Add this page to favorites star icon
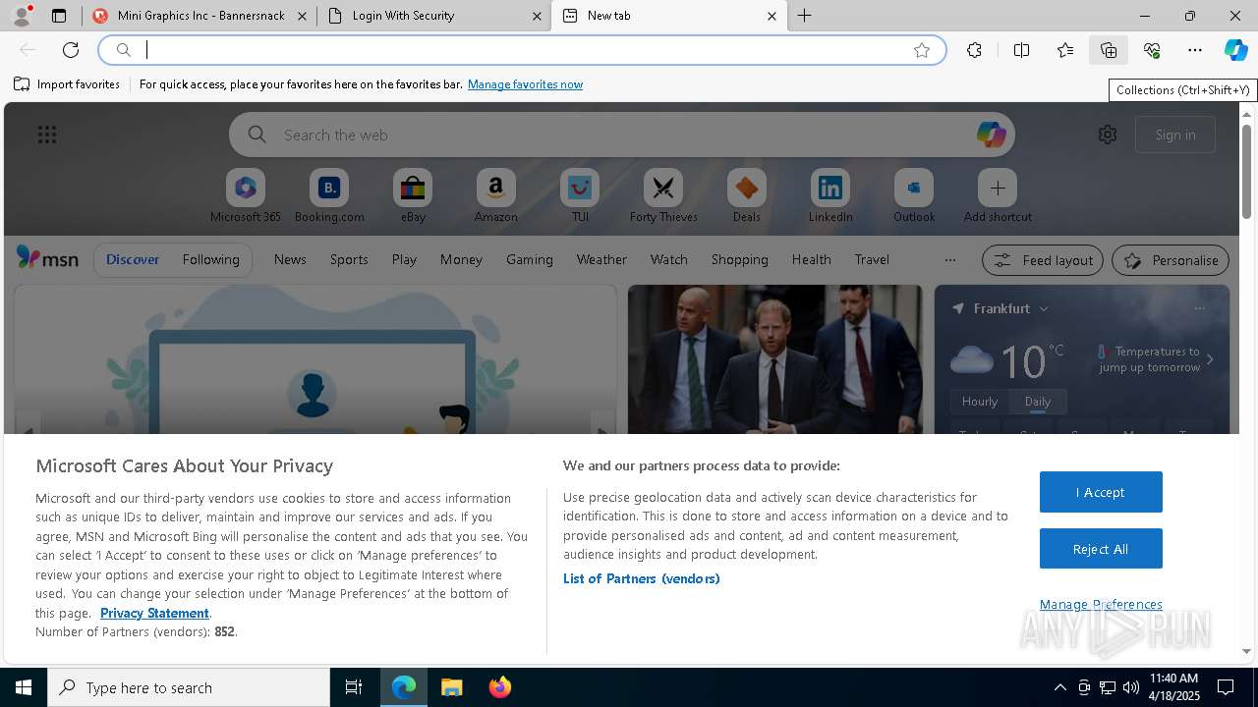The width and height of the screenshot is (1258, 707). (922, 50)
